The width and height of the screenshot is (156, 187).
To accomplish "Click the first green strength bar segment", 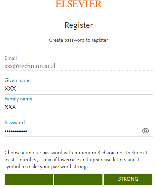I will click(x=29, y=179).
